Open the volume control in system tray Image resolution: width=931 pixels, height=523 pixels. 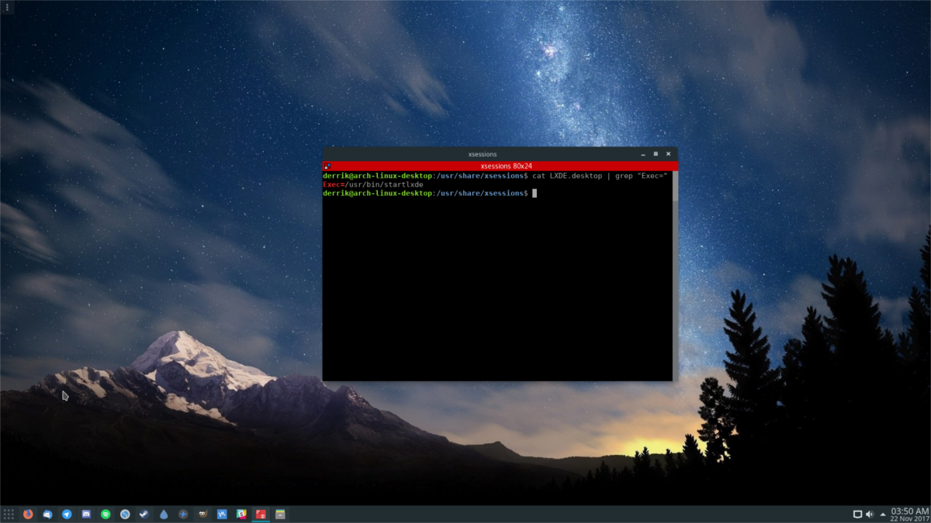870,514
